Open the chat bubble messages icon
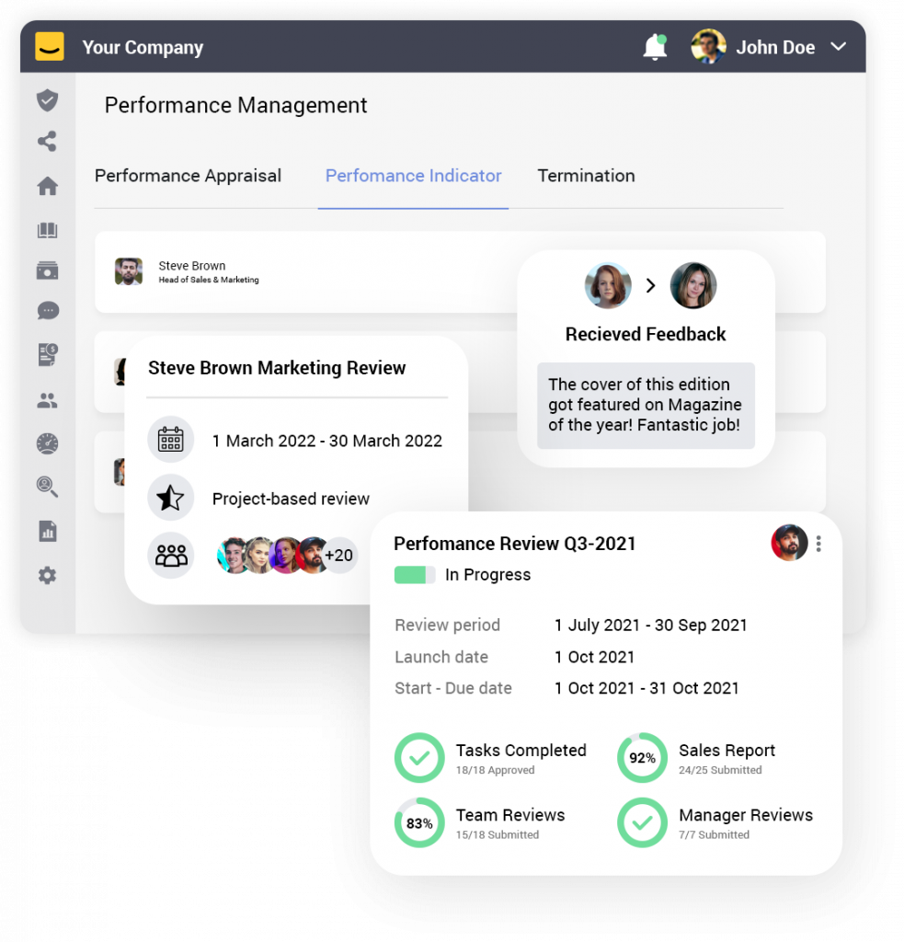The height and width of the screenshot is (942, 904). [x=47, y=311]
